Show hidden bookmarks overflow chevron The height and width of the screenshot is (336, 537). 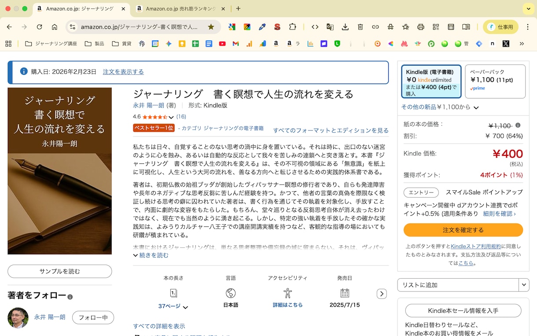pyautogui.click(x=522, y=44)
